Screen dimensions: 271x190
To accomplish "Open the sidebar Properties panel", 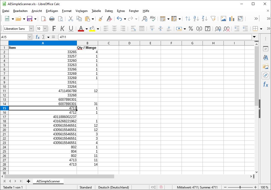I will pyautogui.click(x=266, y=49).
